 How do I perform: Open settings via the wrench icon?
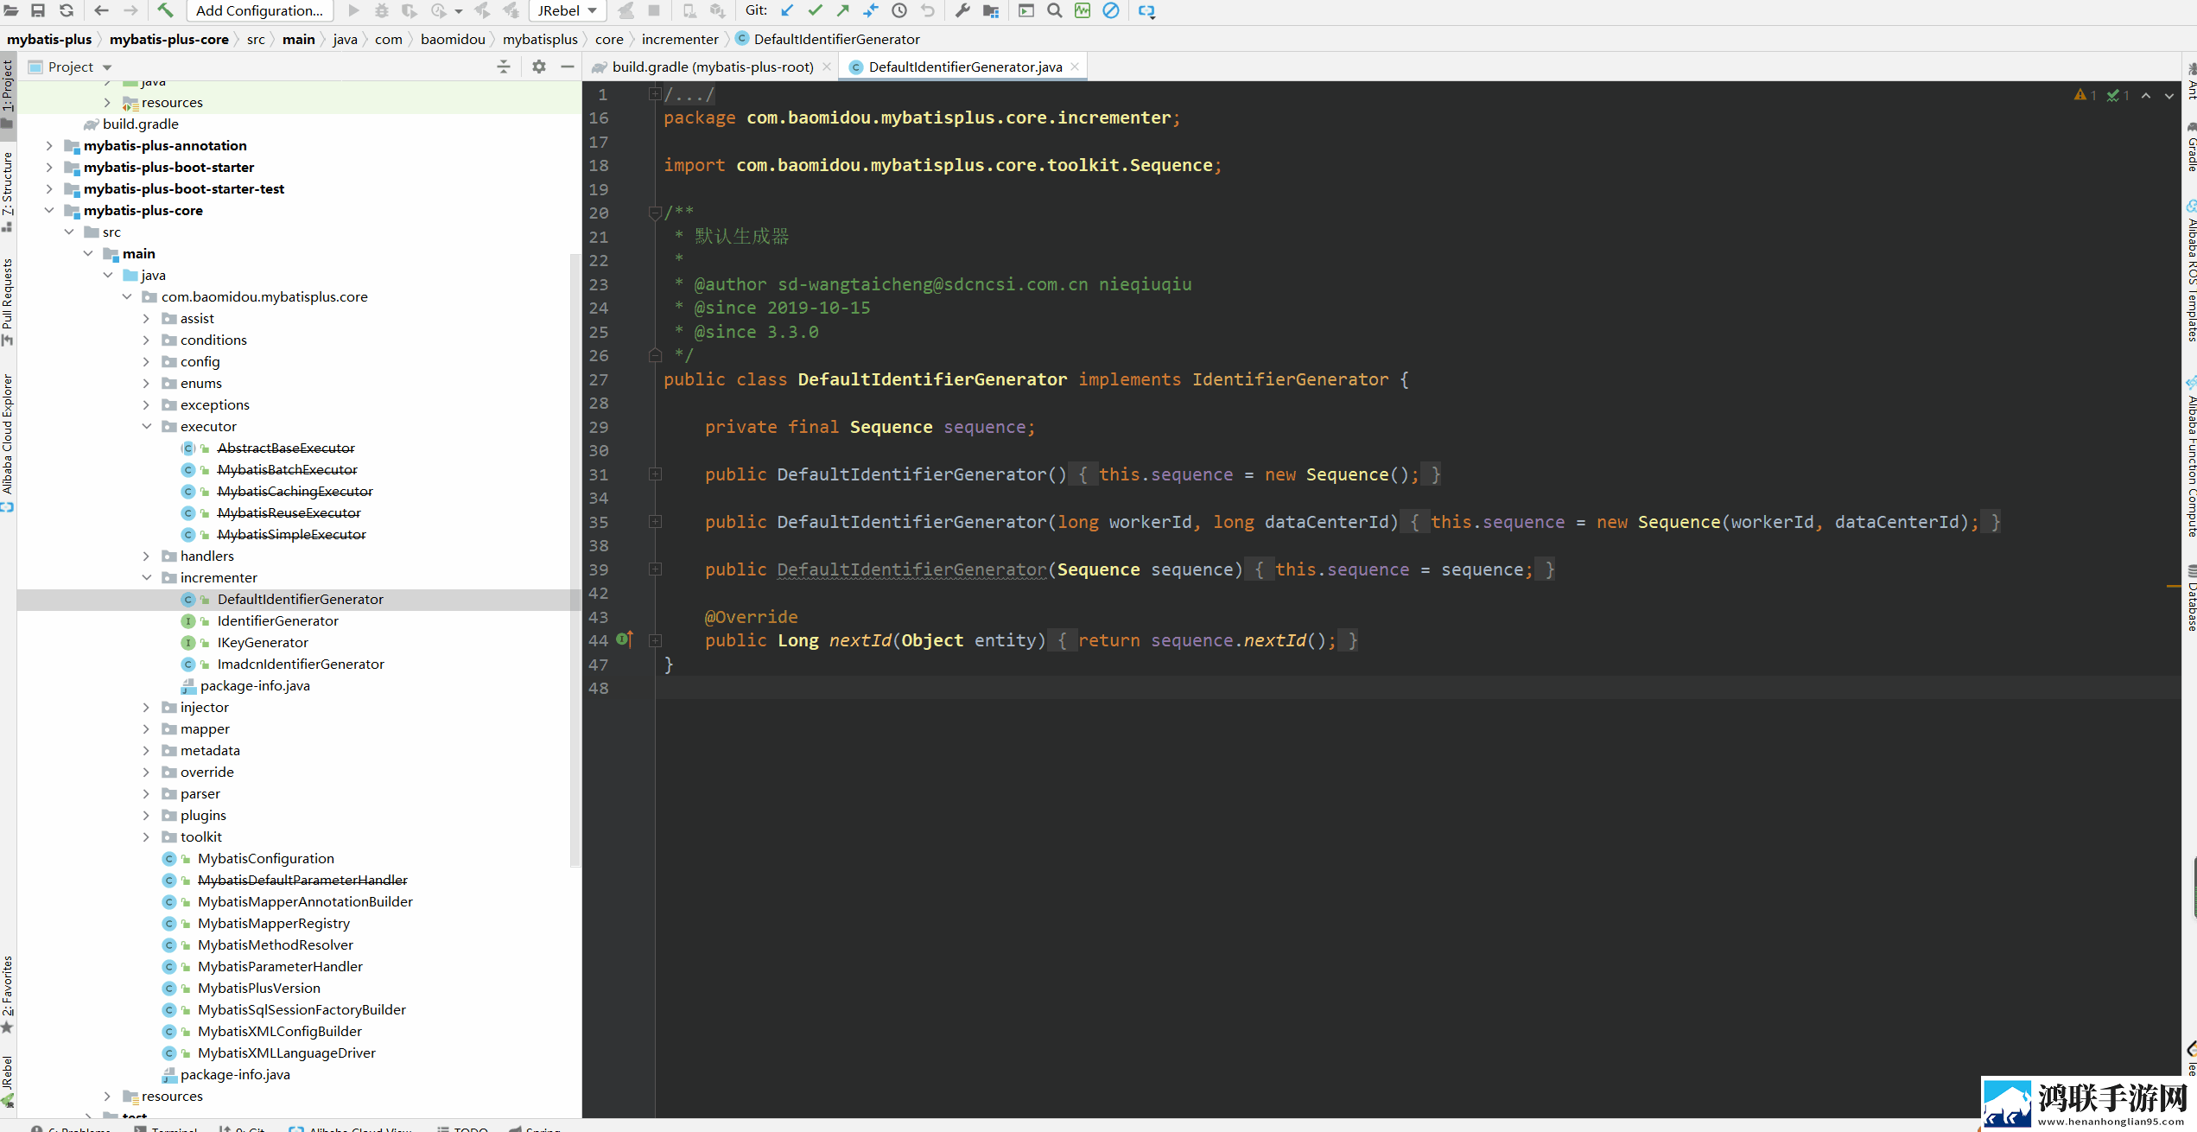962,10
